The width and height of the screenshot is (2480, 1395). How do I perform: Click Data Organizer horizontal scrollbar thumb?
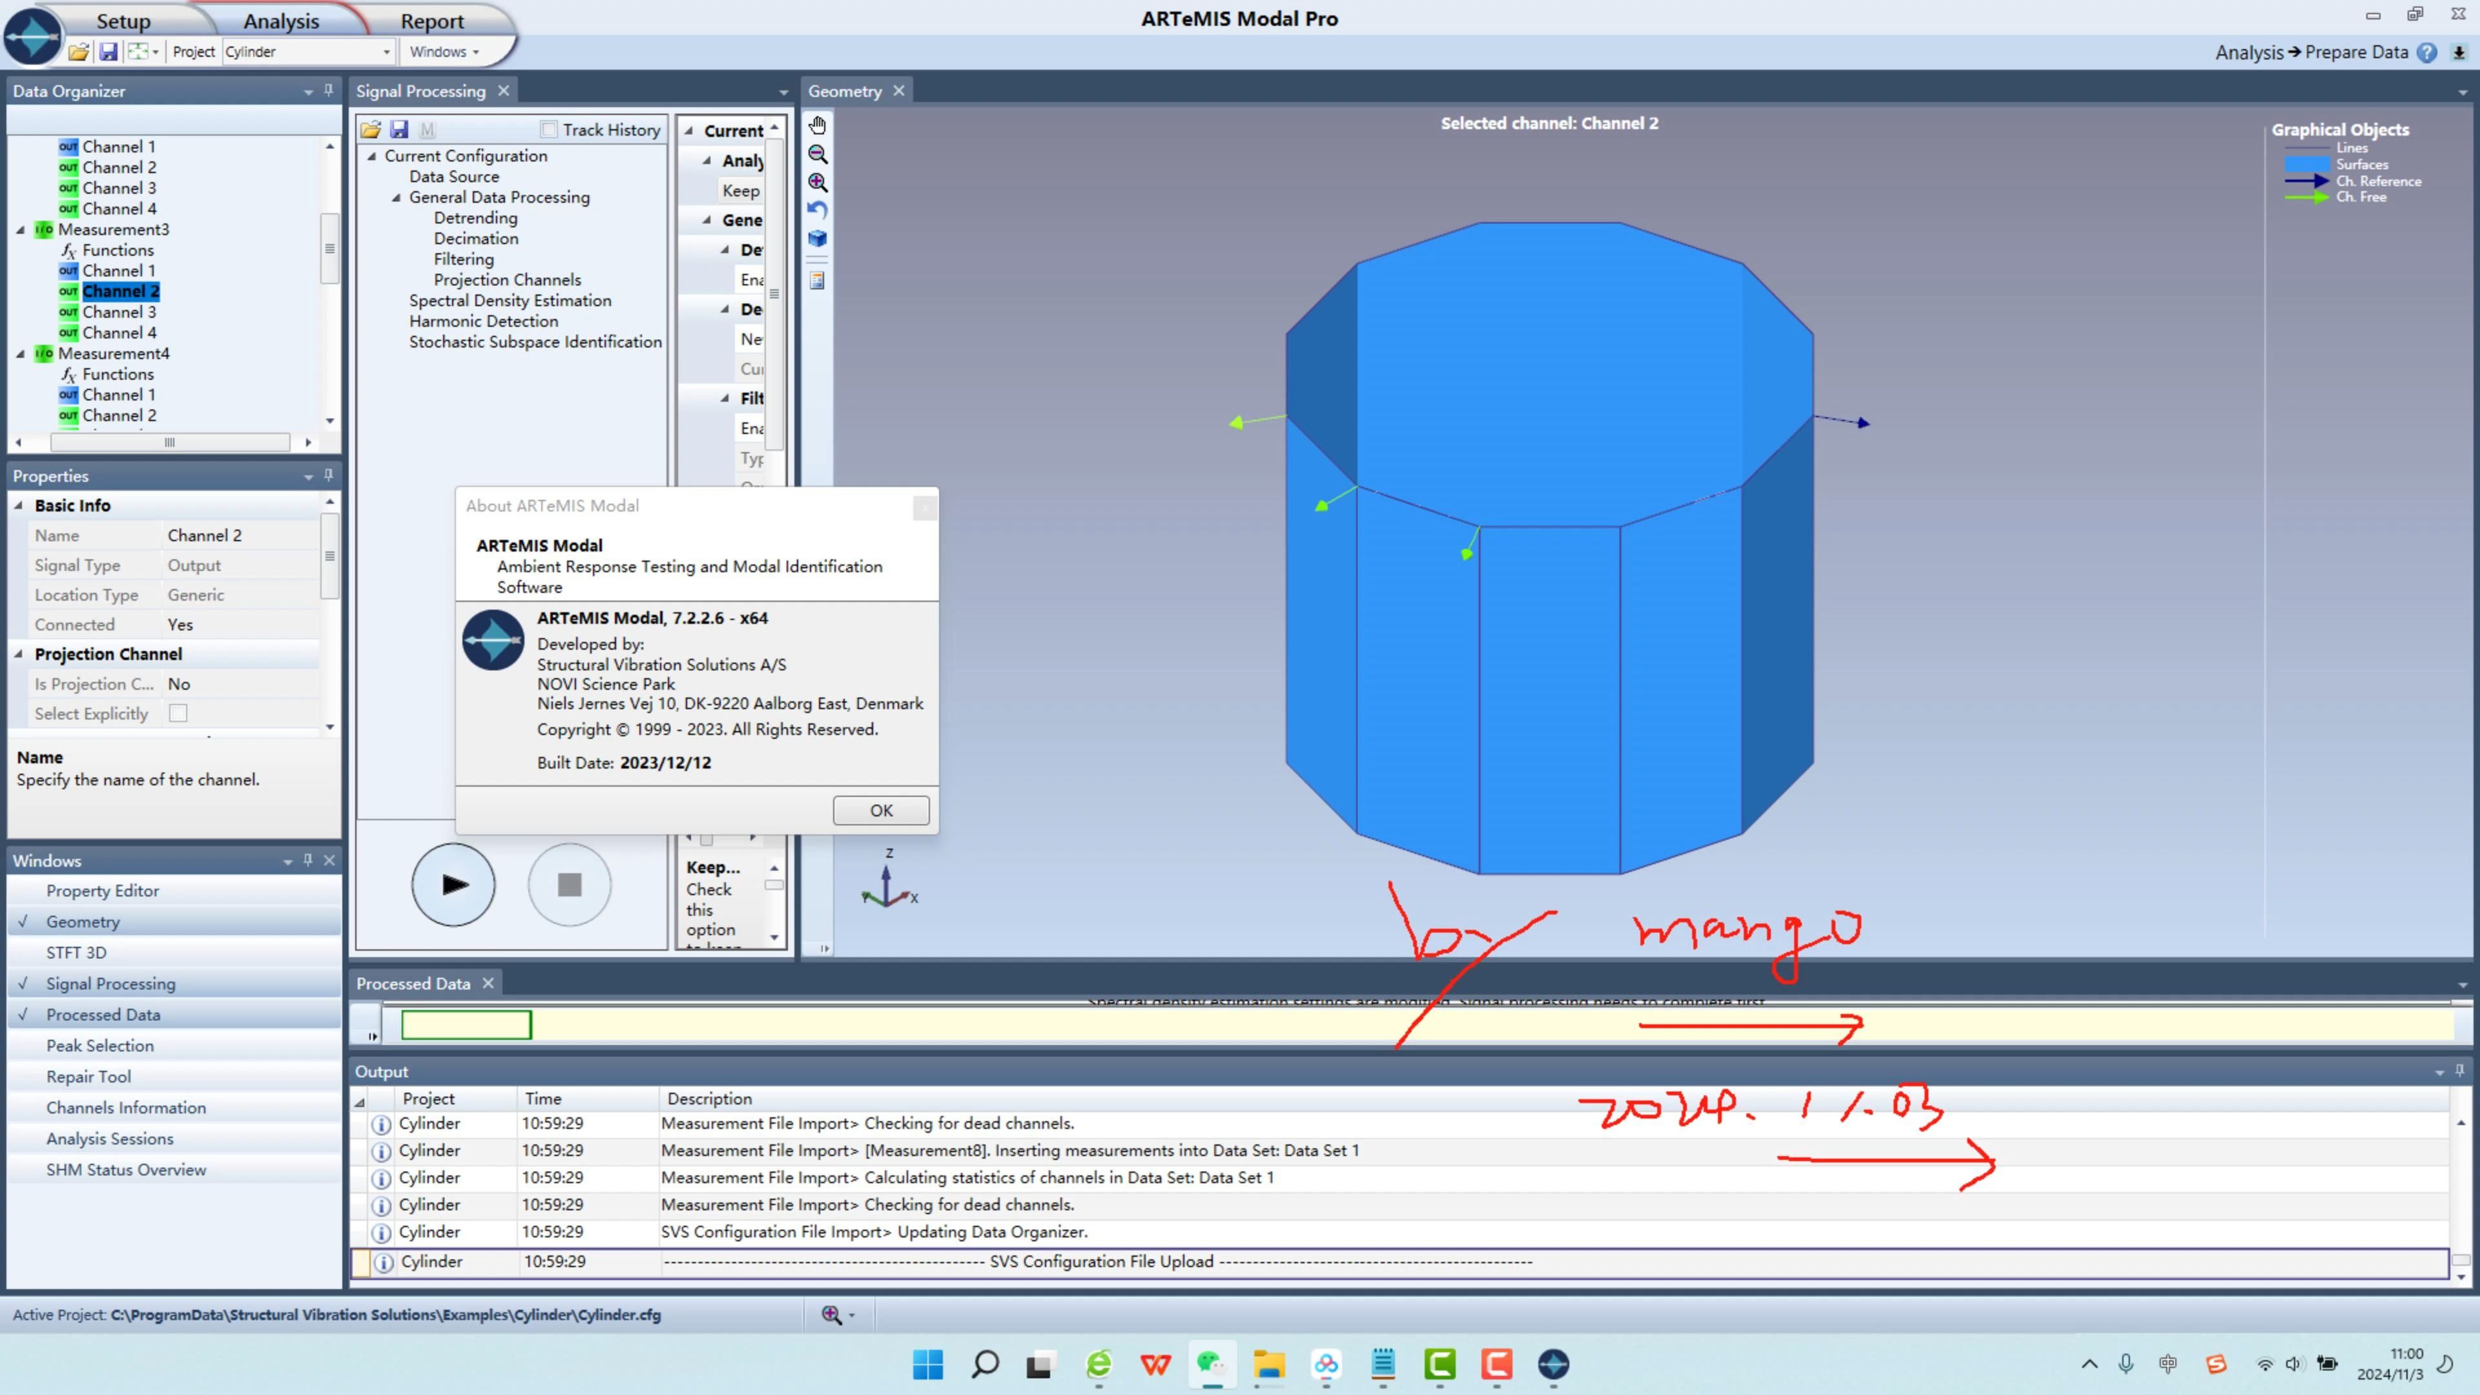169,443
